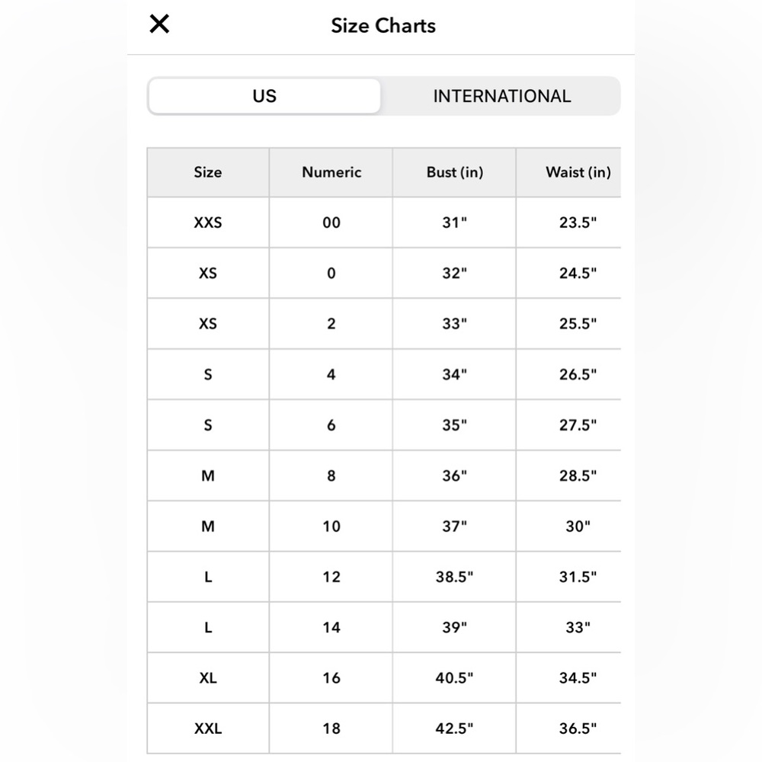Click the Numeric column header
Screen dimensions: 762x762
(x=331, y=172)
